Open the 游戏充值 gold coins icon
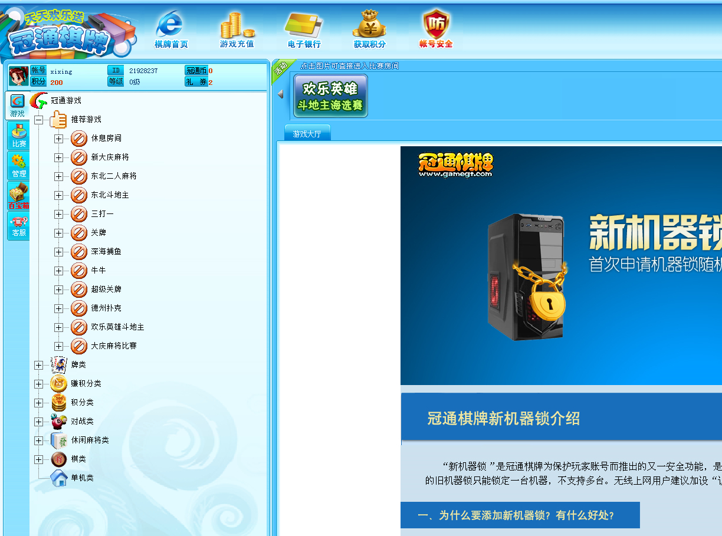This screenshot has width=722, height=536. click(237, 30)
